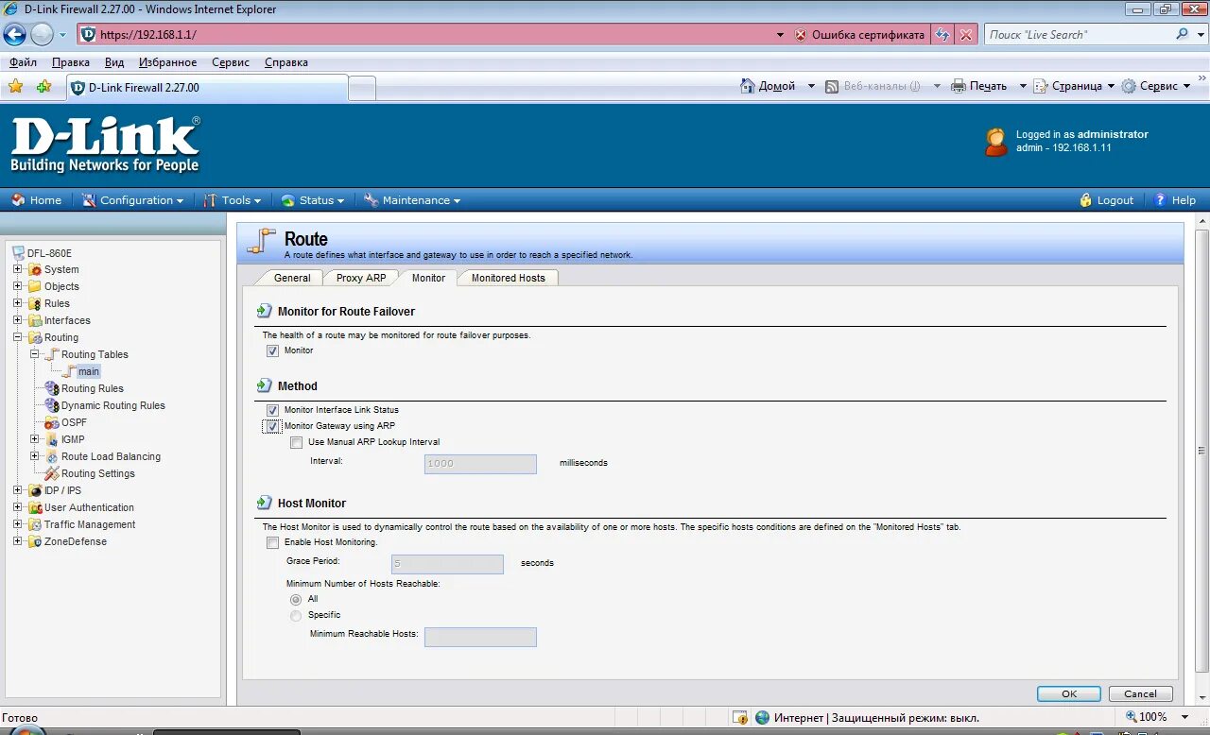Go to the Home page link
Screen dimensions: 1210x735
36,200
